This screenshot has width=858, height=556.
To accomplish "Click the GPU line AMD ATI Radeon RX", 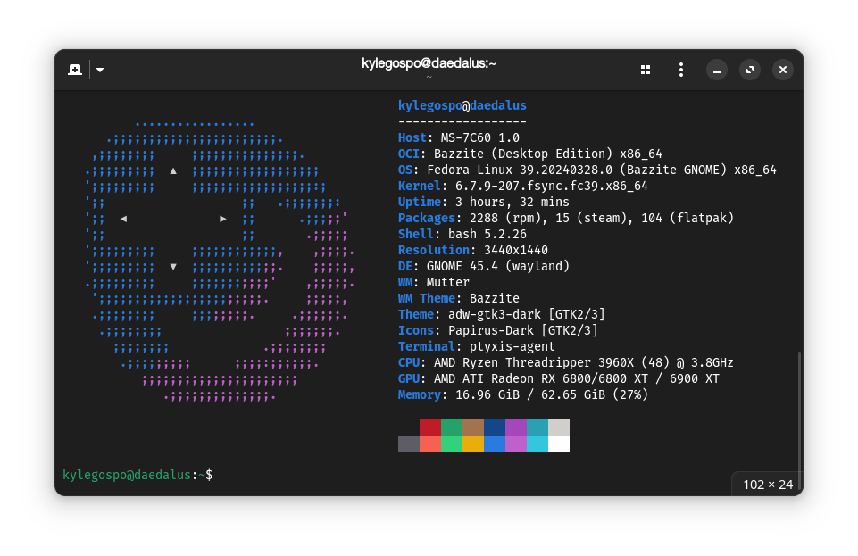I will pos(559,378).
